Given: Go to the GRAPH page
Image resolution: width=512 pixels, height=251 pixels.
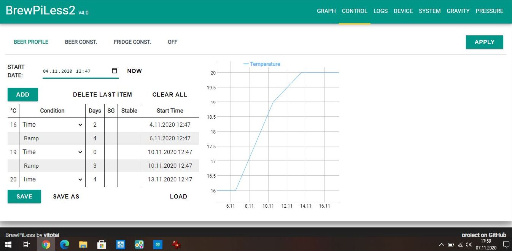Looking at the screenshot, I should pos(326,11).
